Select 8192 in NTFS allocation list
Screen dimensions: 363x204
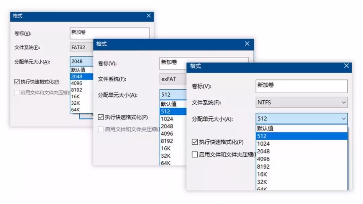pos(301,166)
